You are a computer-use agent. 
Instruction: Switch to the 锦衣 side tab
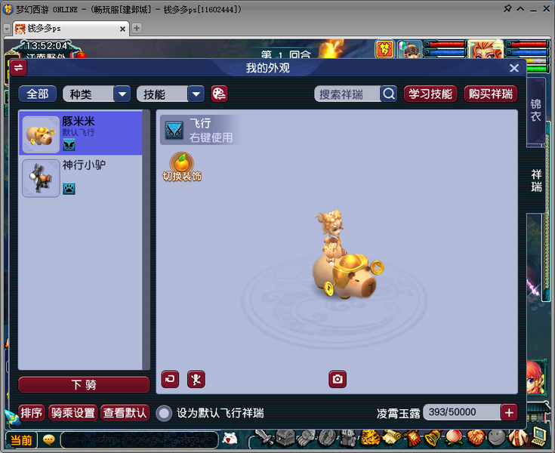click(x=535, y=110)
